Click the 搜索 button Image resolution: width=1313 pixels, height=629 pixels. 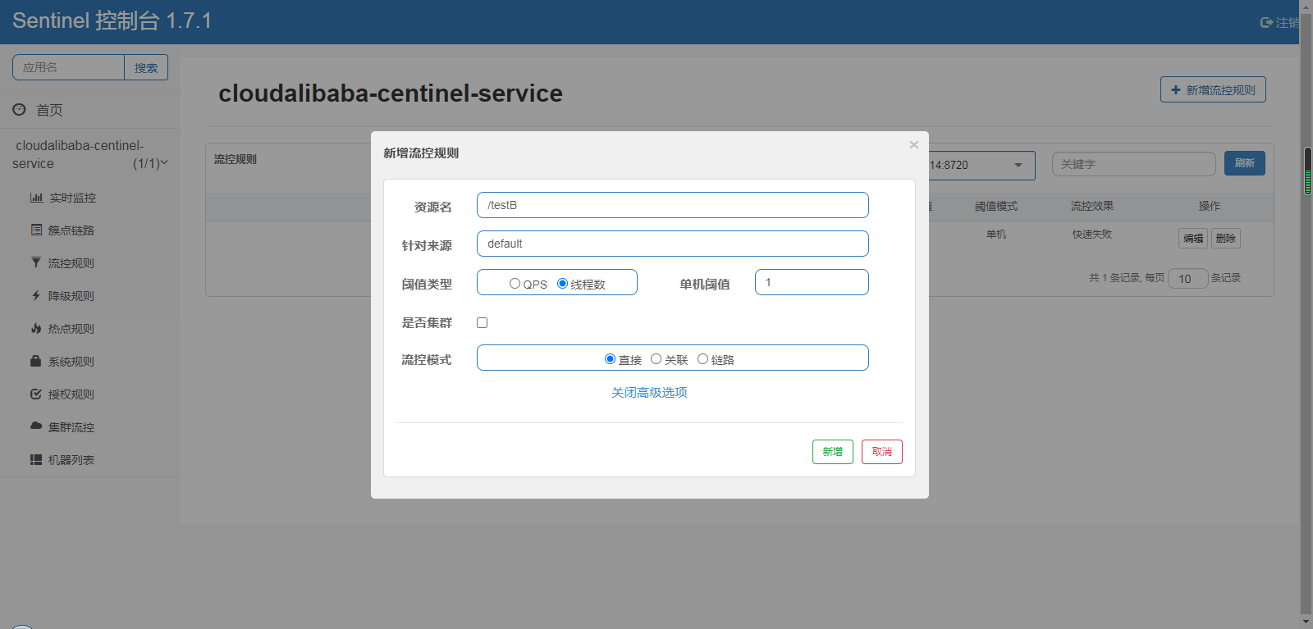pos(146,67)
